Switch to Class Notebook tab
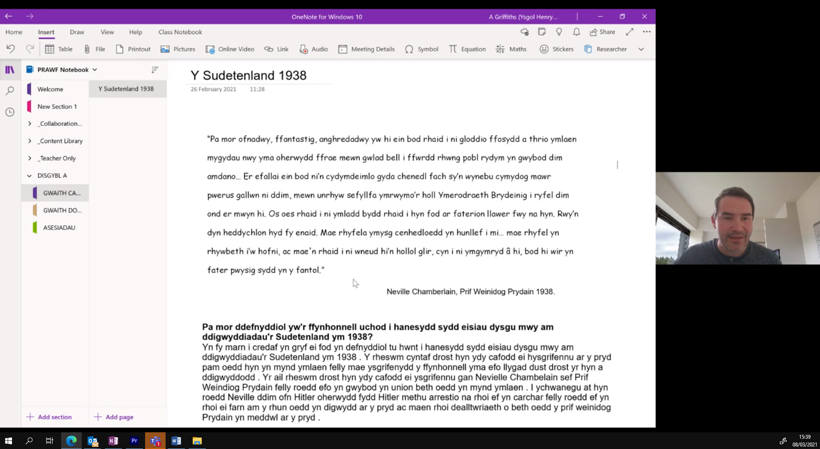This screenshot has height=449, width=820. click(180, 32)
